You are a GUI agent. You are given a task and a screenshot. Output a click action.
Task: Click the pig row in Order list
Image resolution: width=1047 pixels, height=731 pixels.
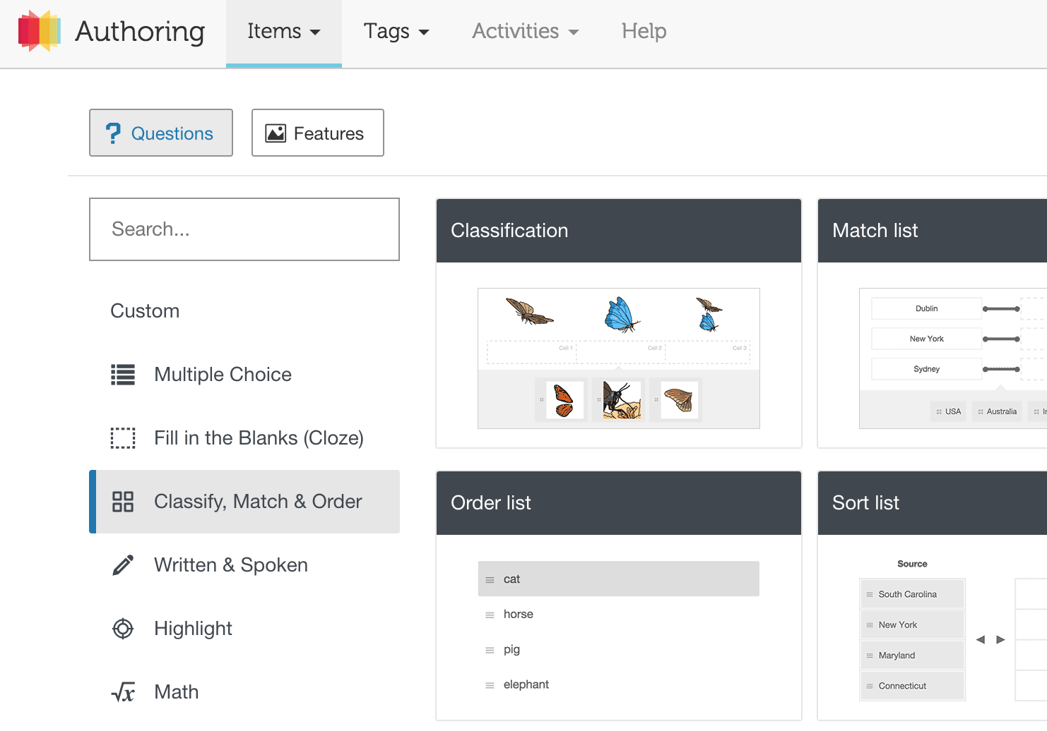[619, 650]
